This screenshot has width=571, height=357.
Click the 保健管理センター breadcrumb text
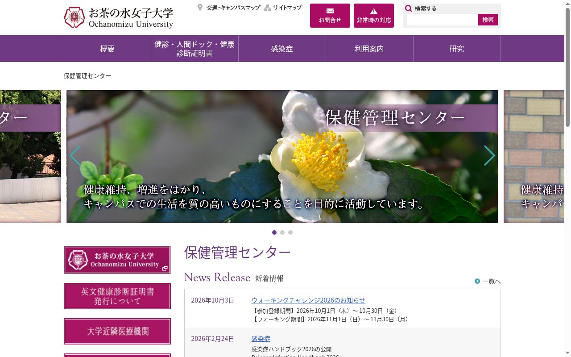tap(87, 76)
